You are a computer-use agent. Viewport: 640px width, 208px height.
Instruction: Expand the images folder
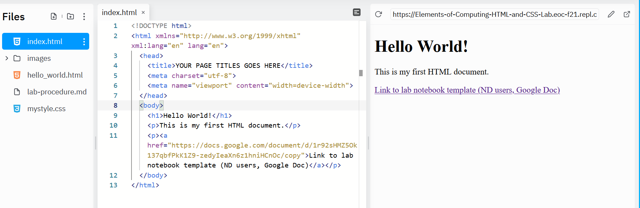pyautogui.click(x=7, y=58)
